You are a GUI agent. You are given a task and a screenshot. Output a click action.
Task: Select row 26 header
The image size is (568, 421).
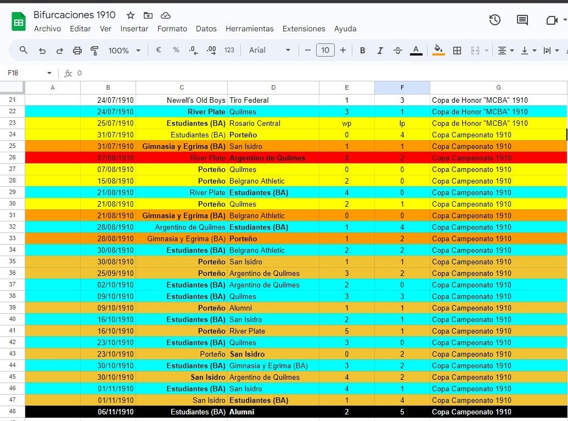coord(12,158)
